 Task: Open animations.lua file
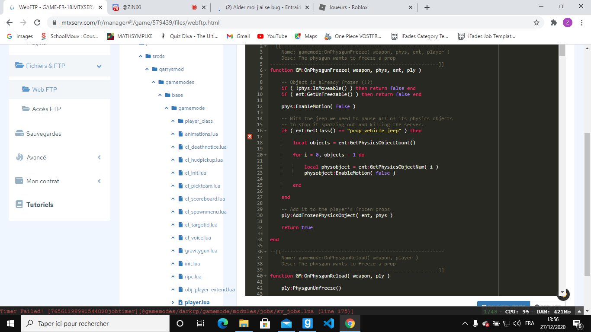201,134
